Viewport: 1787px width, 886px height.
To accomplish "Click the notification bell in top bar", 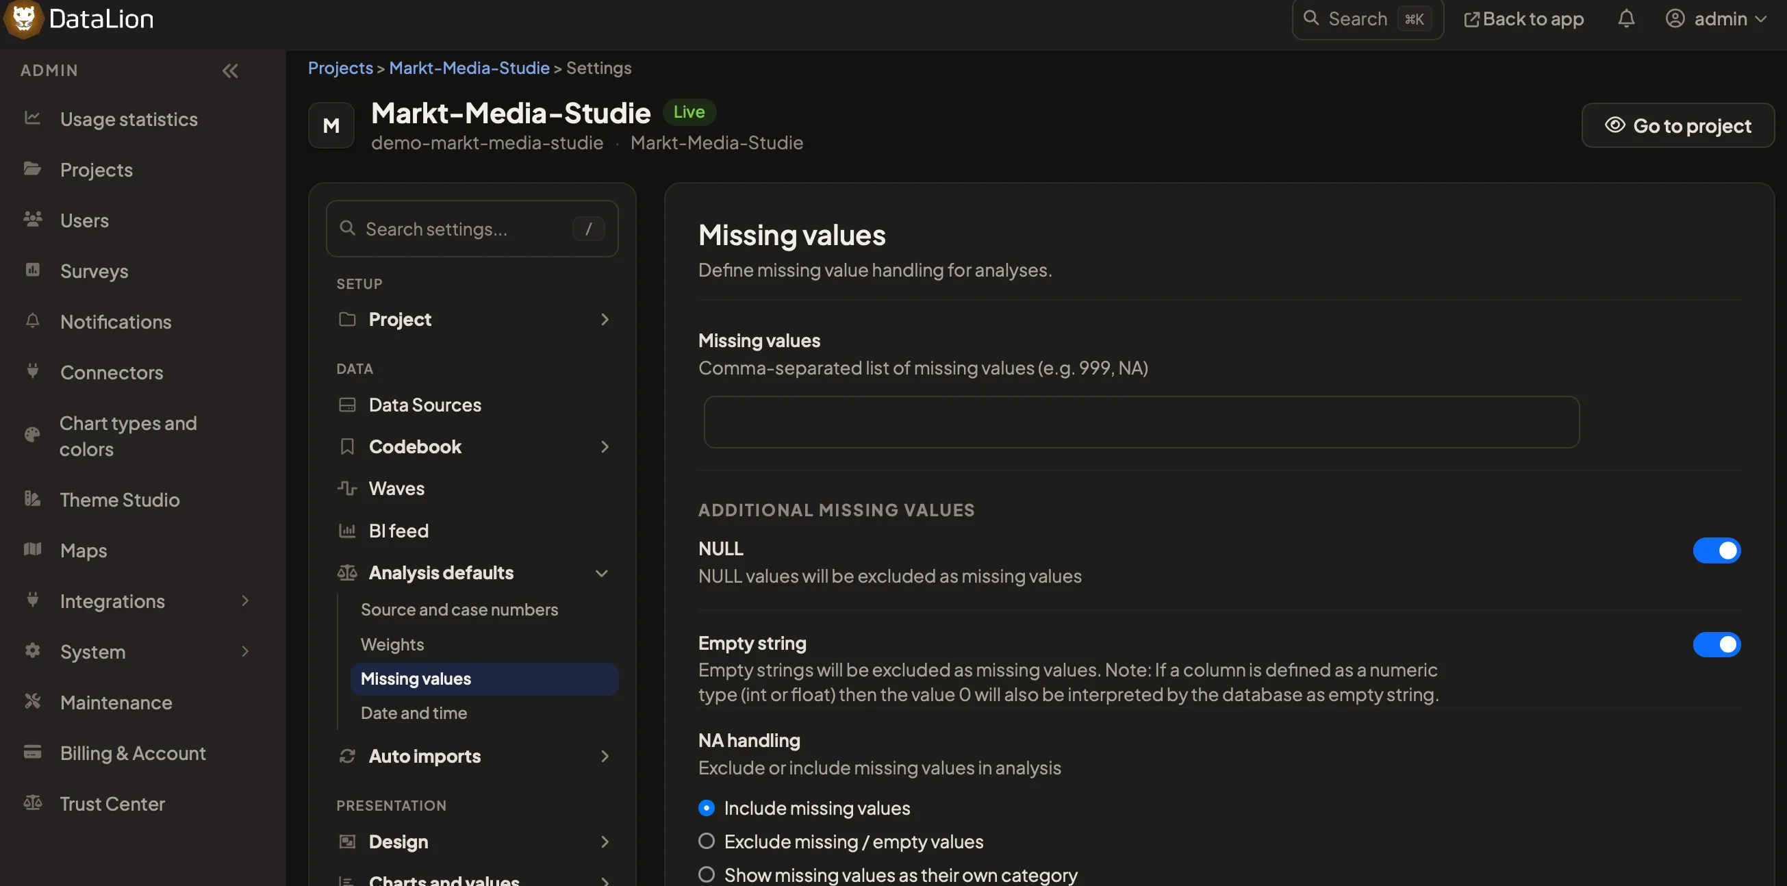I will tap(1626, 18).
